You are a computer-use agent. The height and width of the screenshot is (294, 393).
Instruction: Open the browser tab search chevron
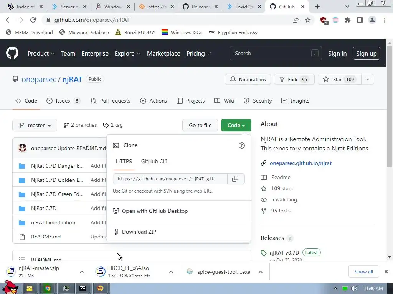tap(347, 7)
